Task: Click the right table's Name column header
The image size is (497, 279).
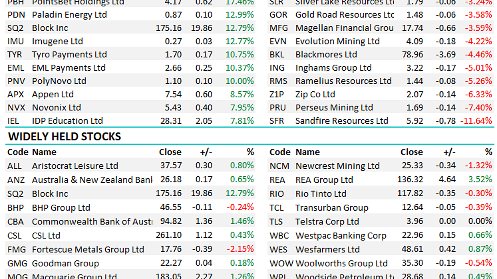Action: tap(307, 152)
